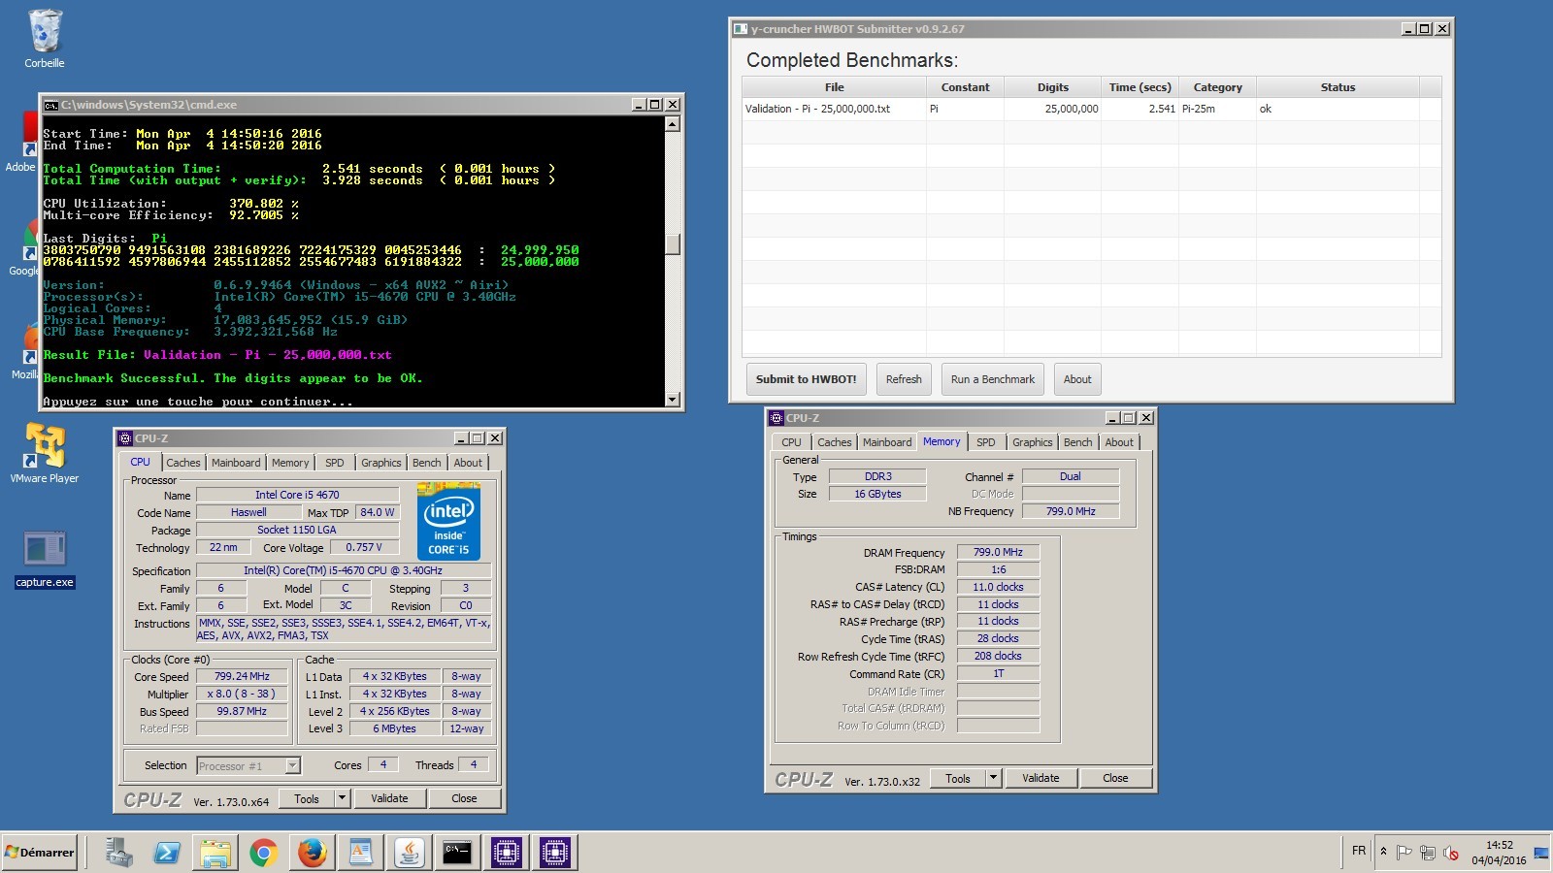
Task: Click the 16 GBytes memory Size field
Action: (x=877, y=494)
